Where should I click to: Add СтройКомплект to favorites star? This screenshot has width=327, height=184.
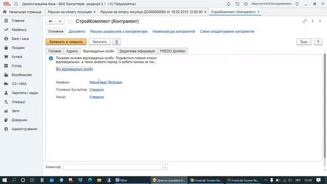(x=71, y=21)
